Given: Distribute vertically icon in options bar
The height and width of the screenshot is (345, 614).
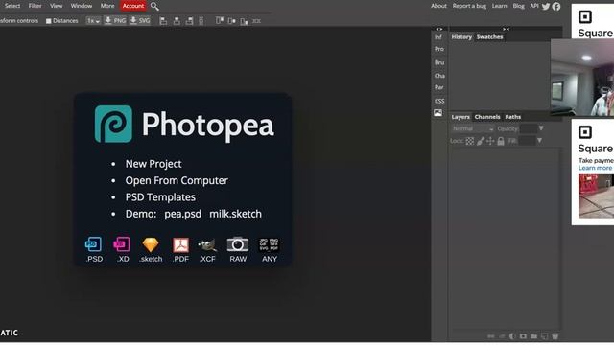Looking at the screenshot, I should coord(201,21).
